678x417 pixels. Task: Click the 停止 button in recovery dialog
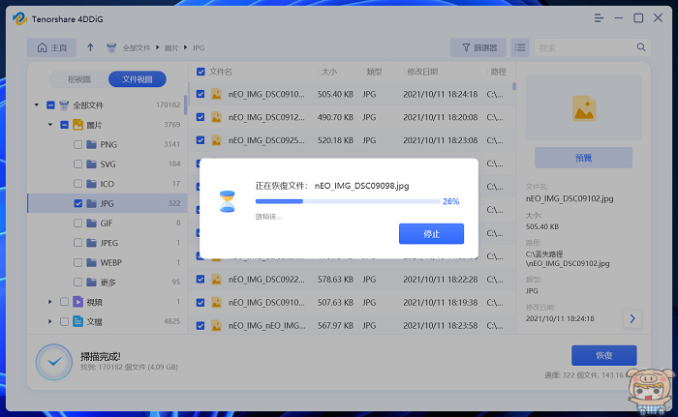coord(431,234)
